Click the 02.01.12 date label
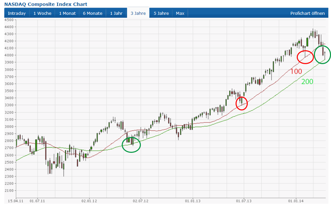This screenshot has height=207, width=331. (x=89, y=201)
